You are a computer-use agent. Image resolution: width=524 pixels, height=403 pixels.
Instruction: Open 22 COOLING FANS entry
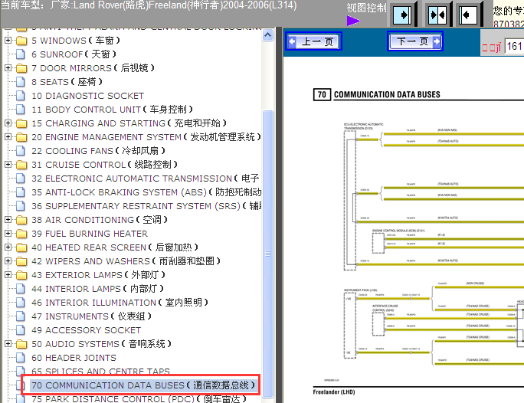click(98, 151)
